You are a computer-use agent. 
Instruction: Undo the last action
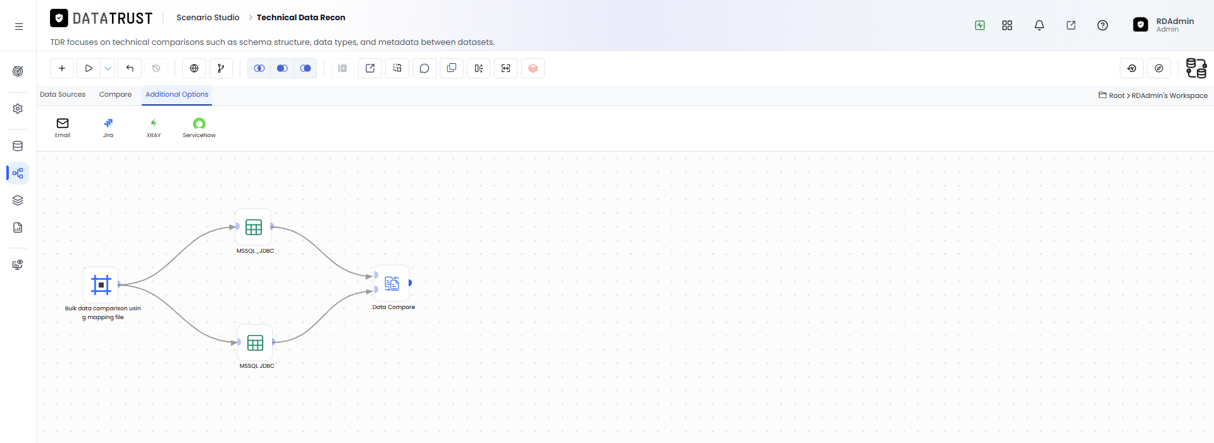130,68
